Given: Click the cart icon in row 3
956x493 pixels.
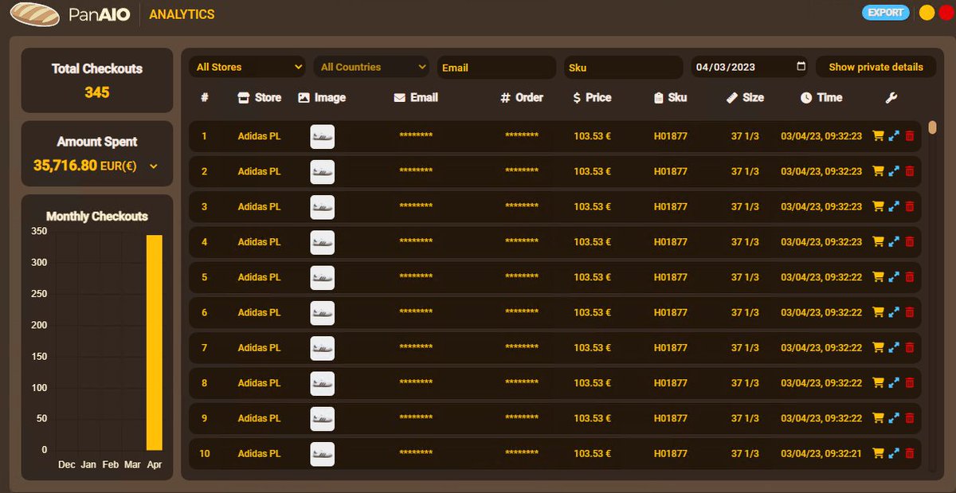Looking at the screenshot, I should pos(878,206).
